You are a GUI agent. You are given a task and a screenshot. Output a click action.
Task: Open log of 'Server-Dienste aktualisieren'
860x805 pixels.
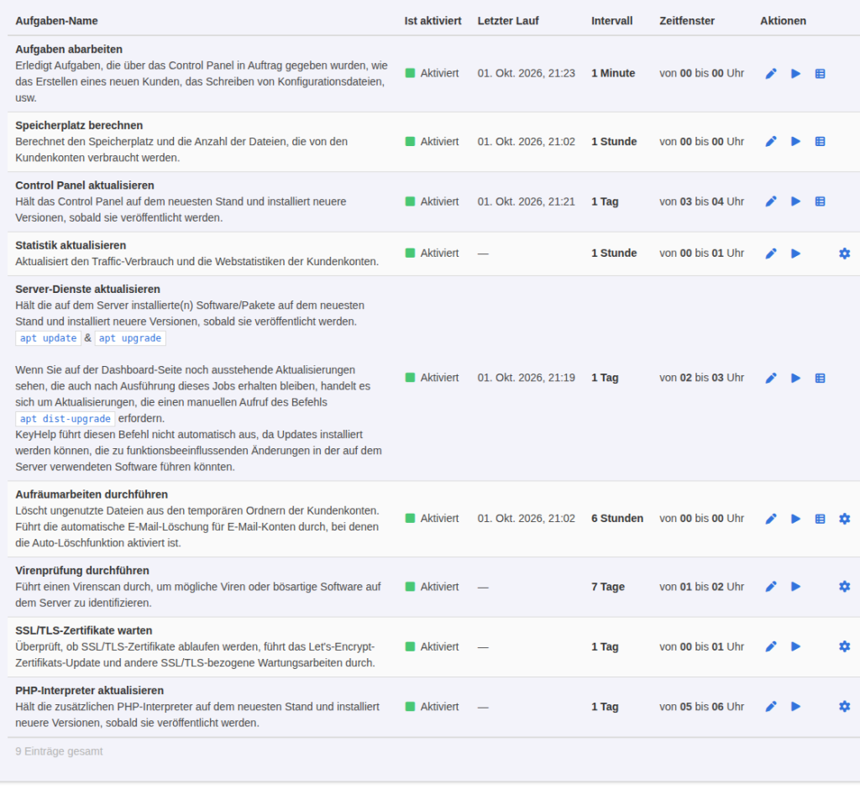(x=820, y=378)
